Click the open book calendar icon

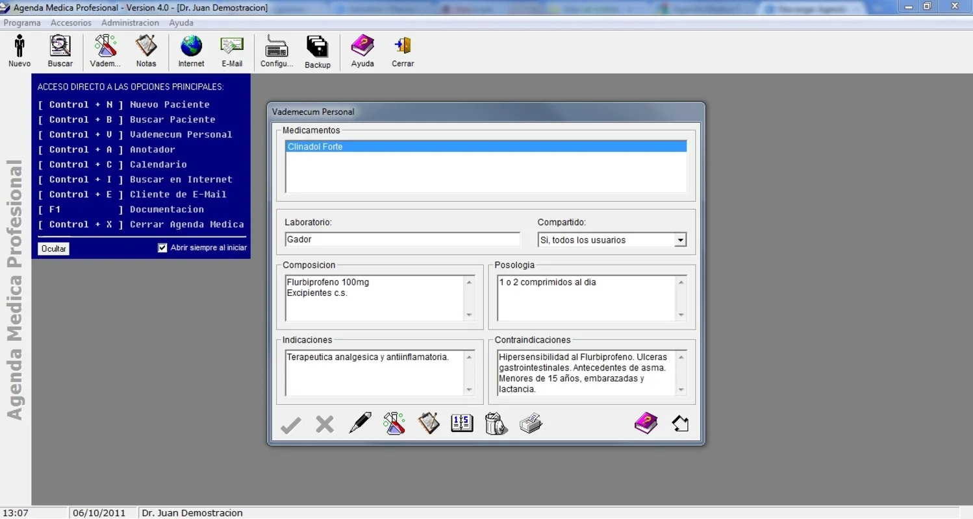point(462,424)
